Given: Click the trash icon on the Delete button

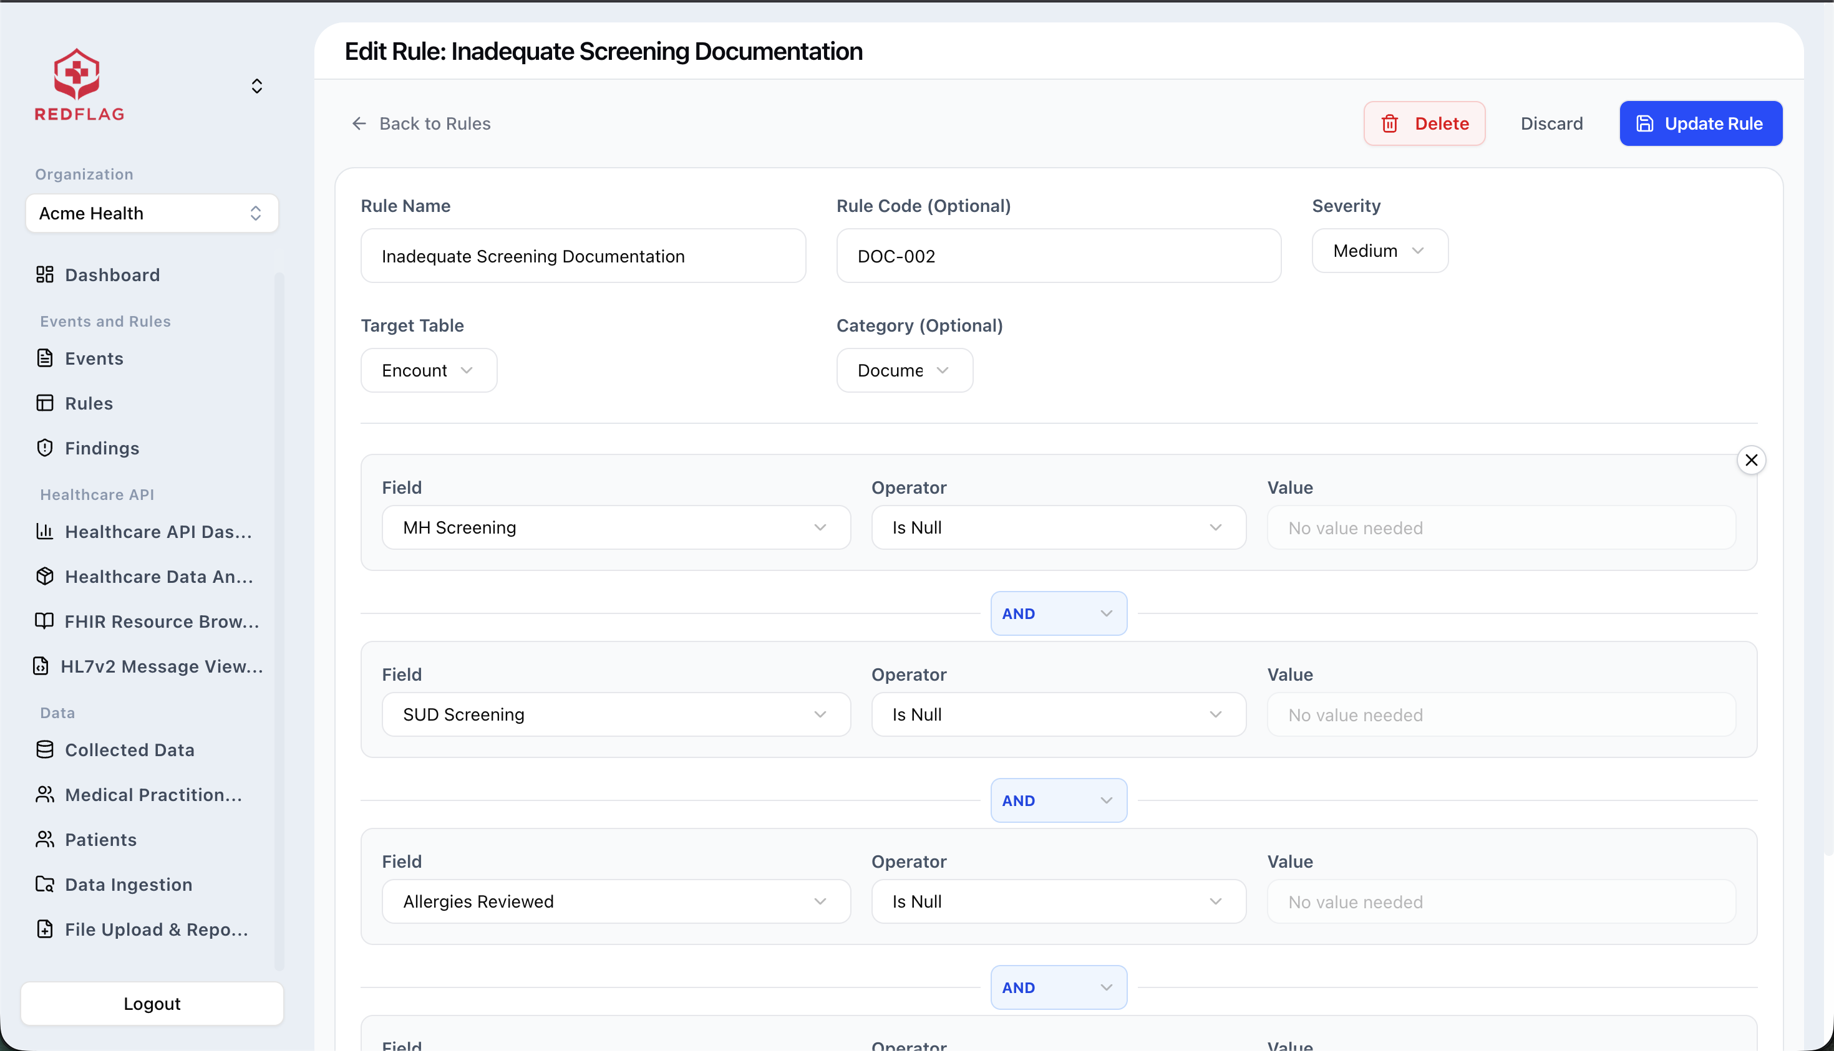Looking at the screenshot, I should (1390, 123).
